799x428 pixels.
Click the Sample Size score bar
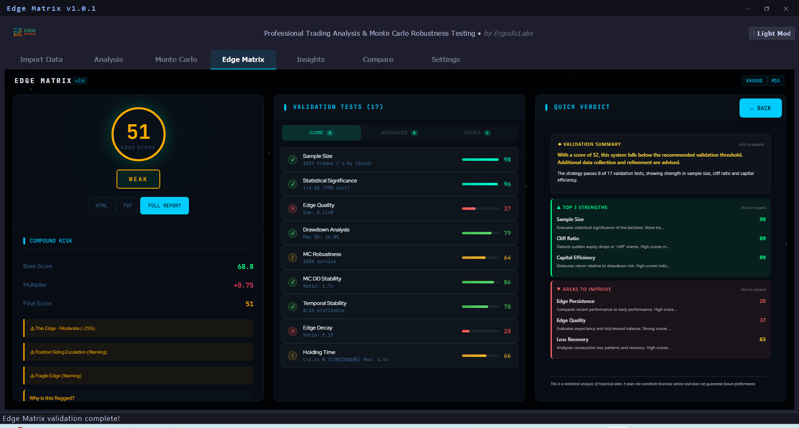(x=480, y=160)
